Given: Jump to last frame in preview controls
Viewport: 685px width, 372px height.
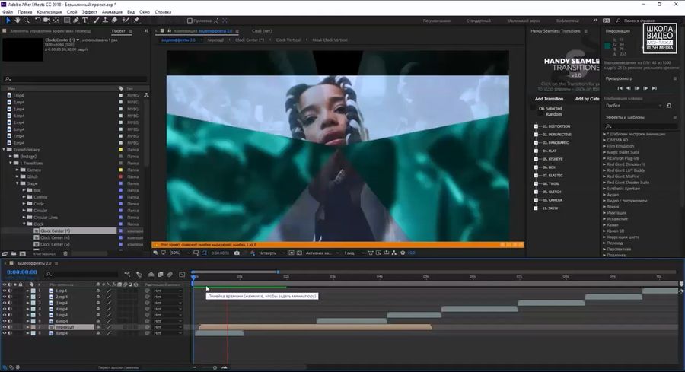Looking at the screenshot, I should point(655,88).
